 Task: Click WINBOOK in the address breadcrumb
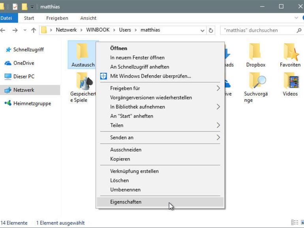click(98, 30)
